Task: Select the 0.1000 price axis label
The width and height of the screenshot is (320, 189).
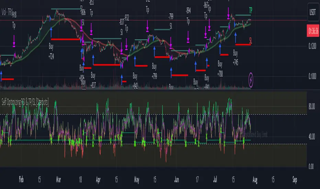Action: [x=312, y=76]
